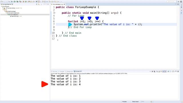
Task: Click the '// End class' comment
Action: click(x=68, y=36)
